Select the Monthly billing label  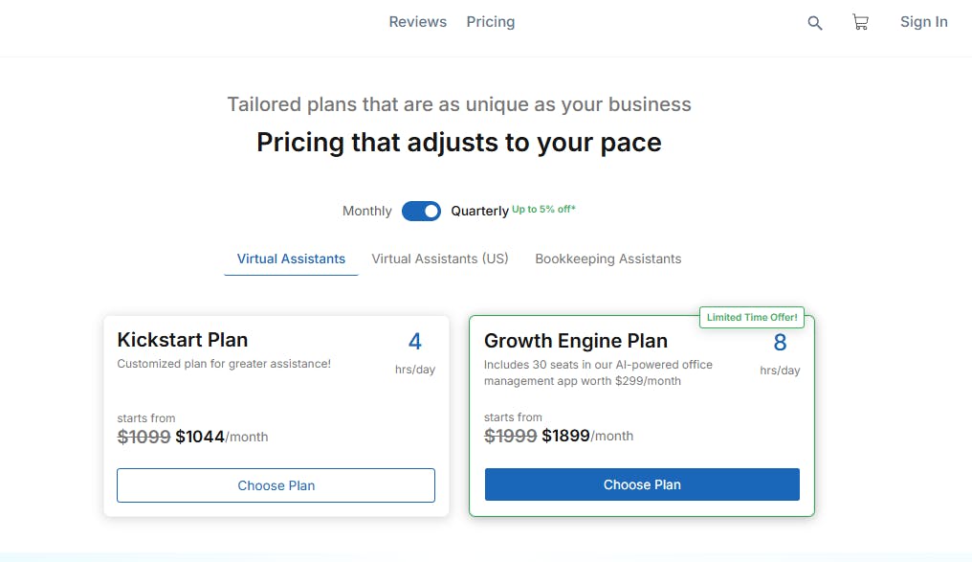pyautogui.click(x=367, y=211)
